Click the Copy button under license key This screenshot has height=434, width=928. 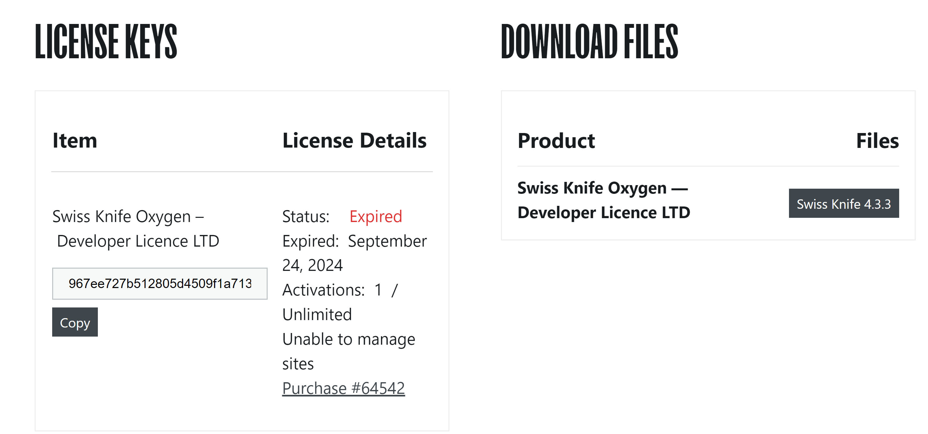click(x=75, y=322)
